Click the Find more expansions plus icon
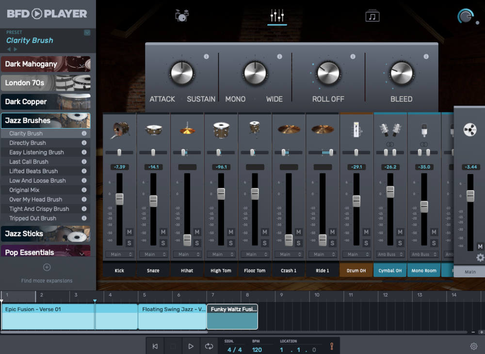Image resolution: width=485 pixels, height=354 pixels. (x=47, y=267)
